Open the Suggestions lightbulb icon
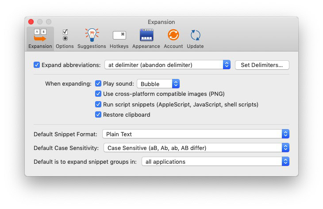 point(92,35)
